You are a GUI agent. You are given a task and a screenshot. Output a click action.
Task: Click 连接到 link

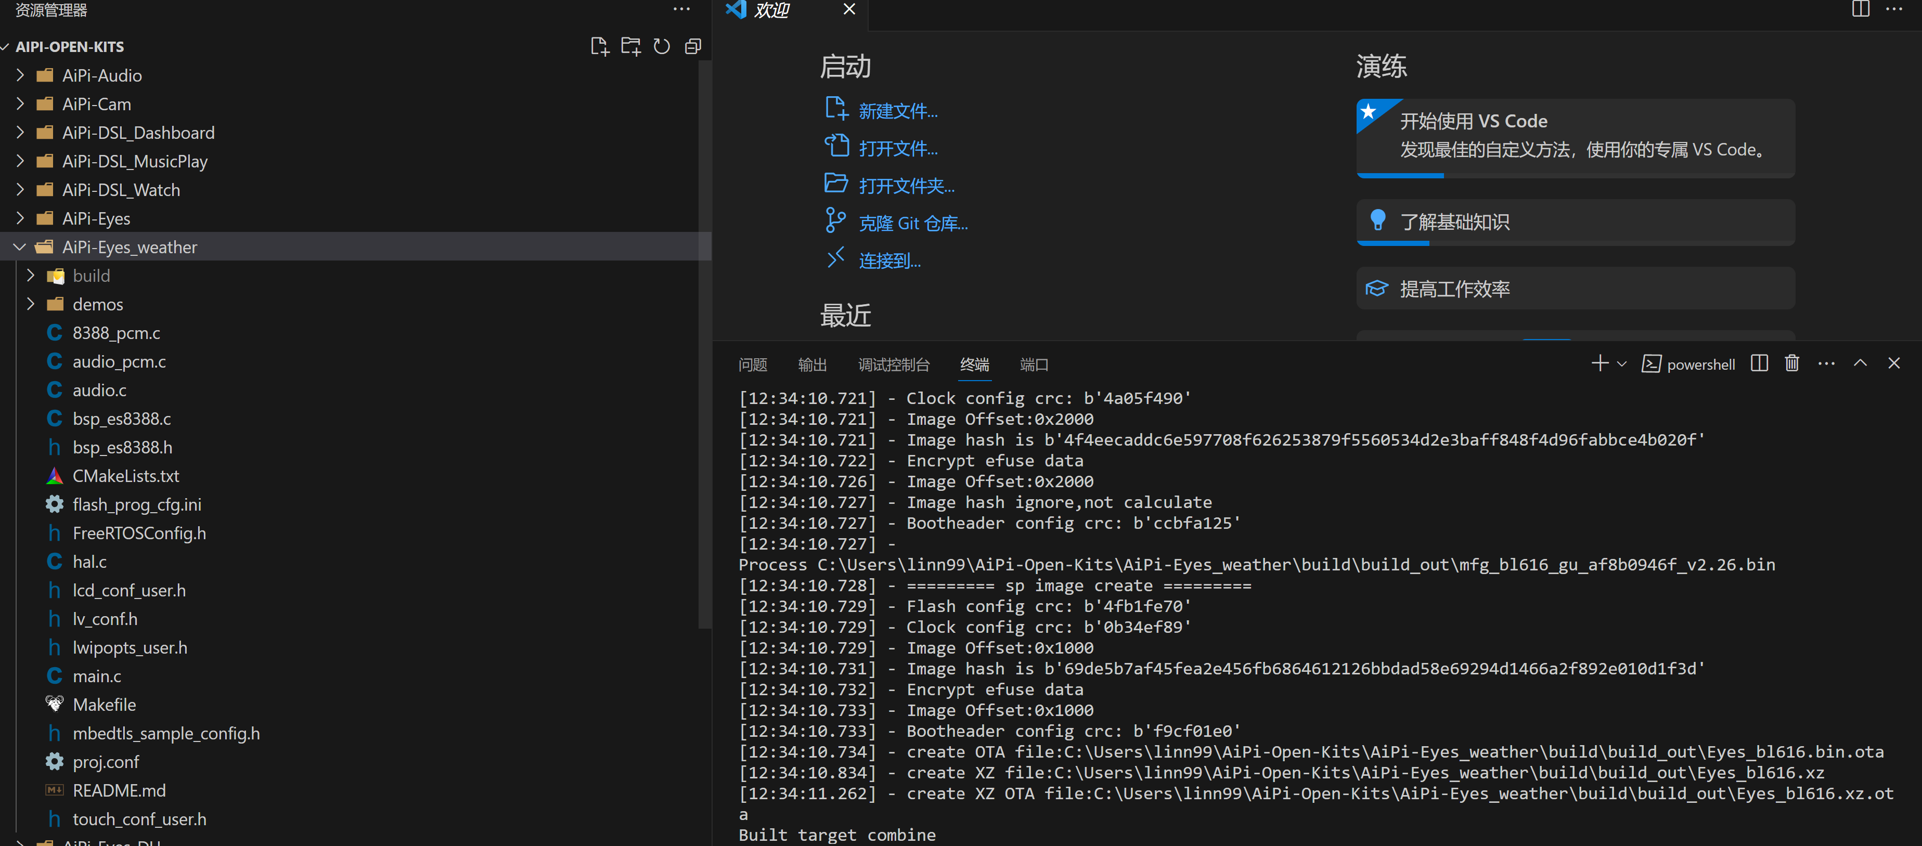point(889,261)
